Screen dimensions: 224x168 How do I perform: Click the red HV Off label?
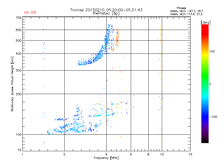click(30, 13)
